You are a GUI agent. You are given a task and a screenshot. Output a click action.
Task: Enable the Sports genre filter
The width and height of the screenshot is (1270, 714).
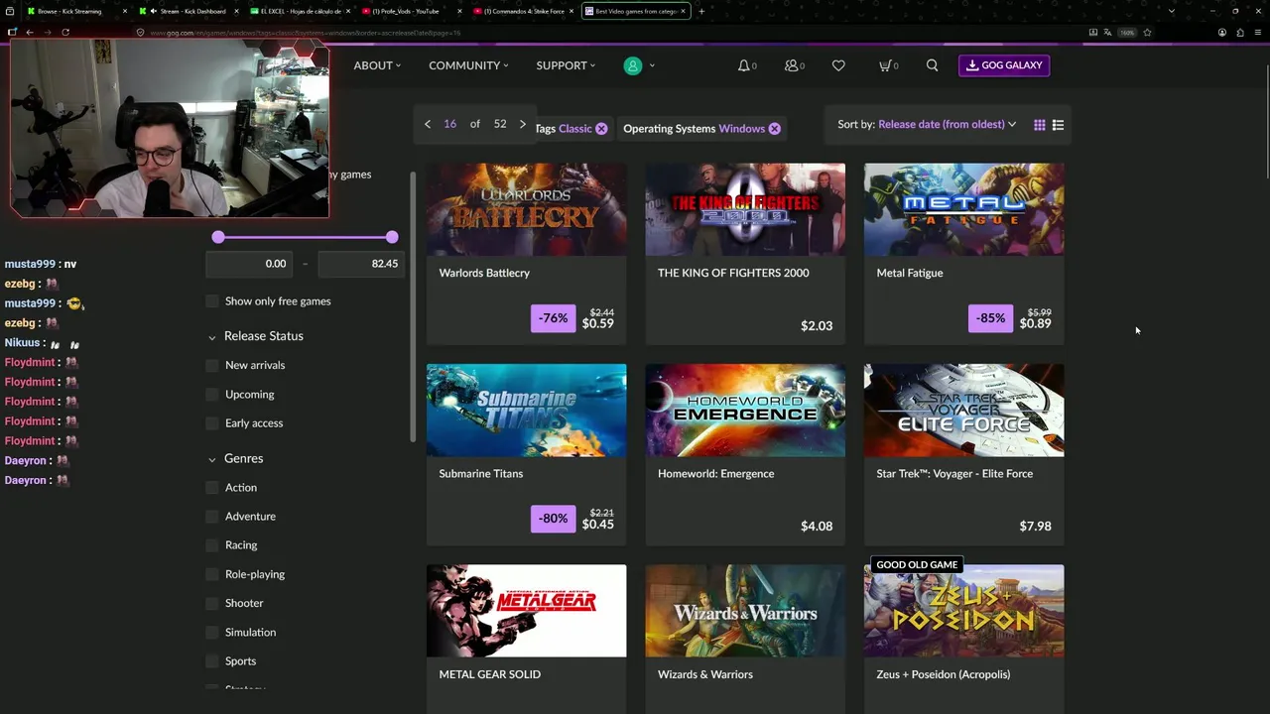tap(212, 661)
